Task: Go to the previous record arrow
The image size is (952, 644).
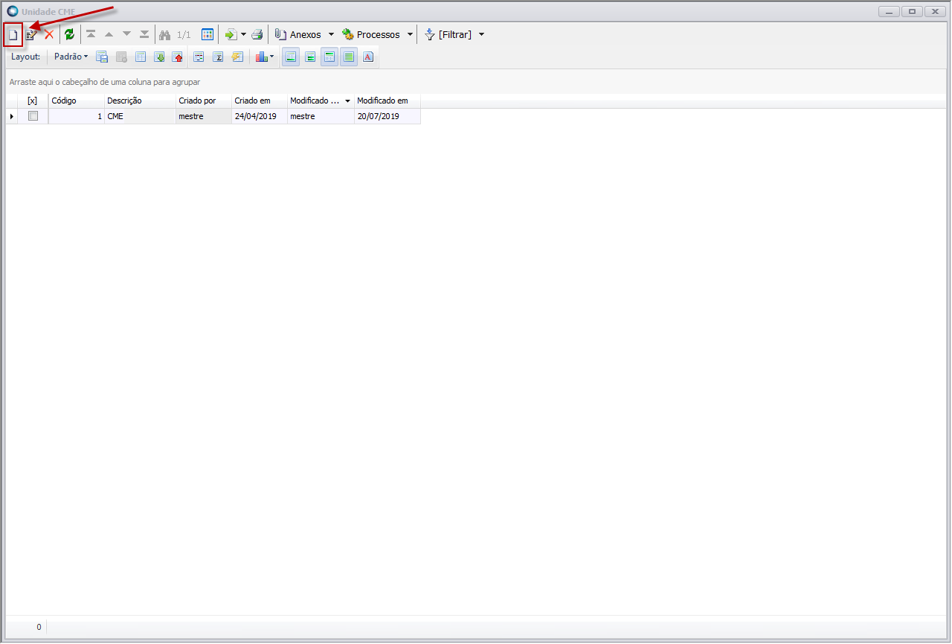Action: pos(109,35)
